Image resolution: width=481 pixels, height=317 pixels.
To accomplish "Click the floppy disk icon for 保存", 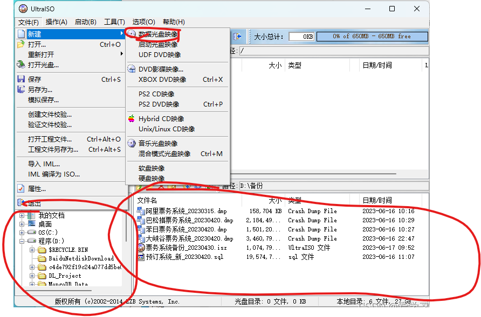I will pyautogui.click(x=21, y=79).
